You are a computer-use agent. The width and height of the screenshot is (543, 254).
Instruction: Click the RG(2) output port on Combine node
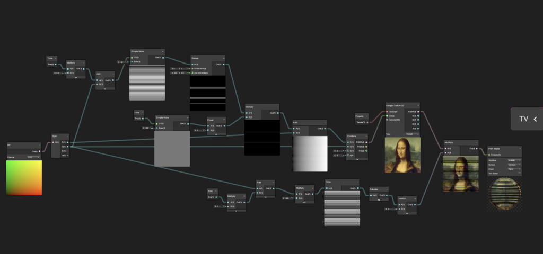coord(366,151)
